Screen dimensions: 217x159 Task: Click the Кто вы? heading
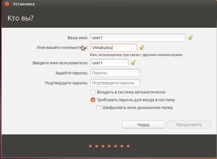(x=21, y=18)
